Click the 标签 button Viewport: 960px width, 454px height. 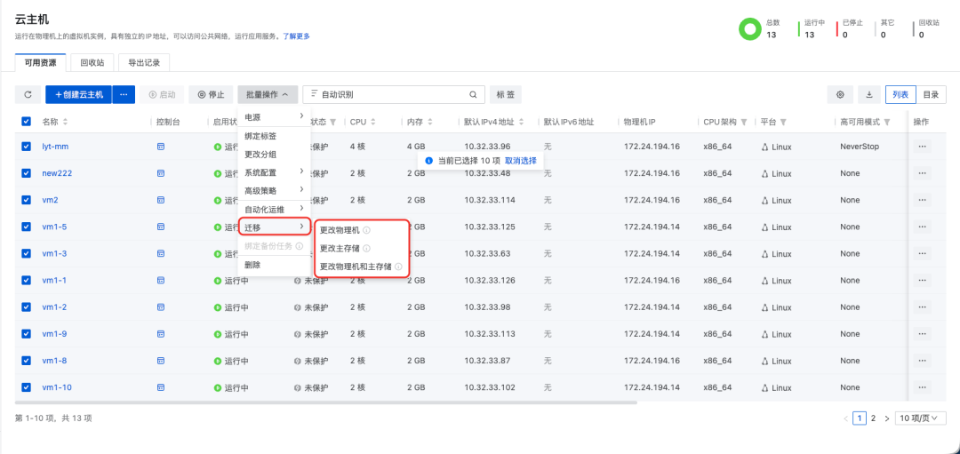coord(505,95)
